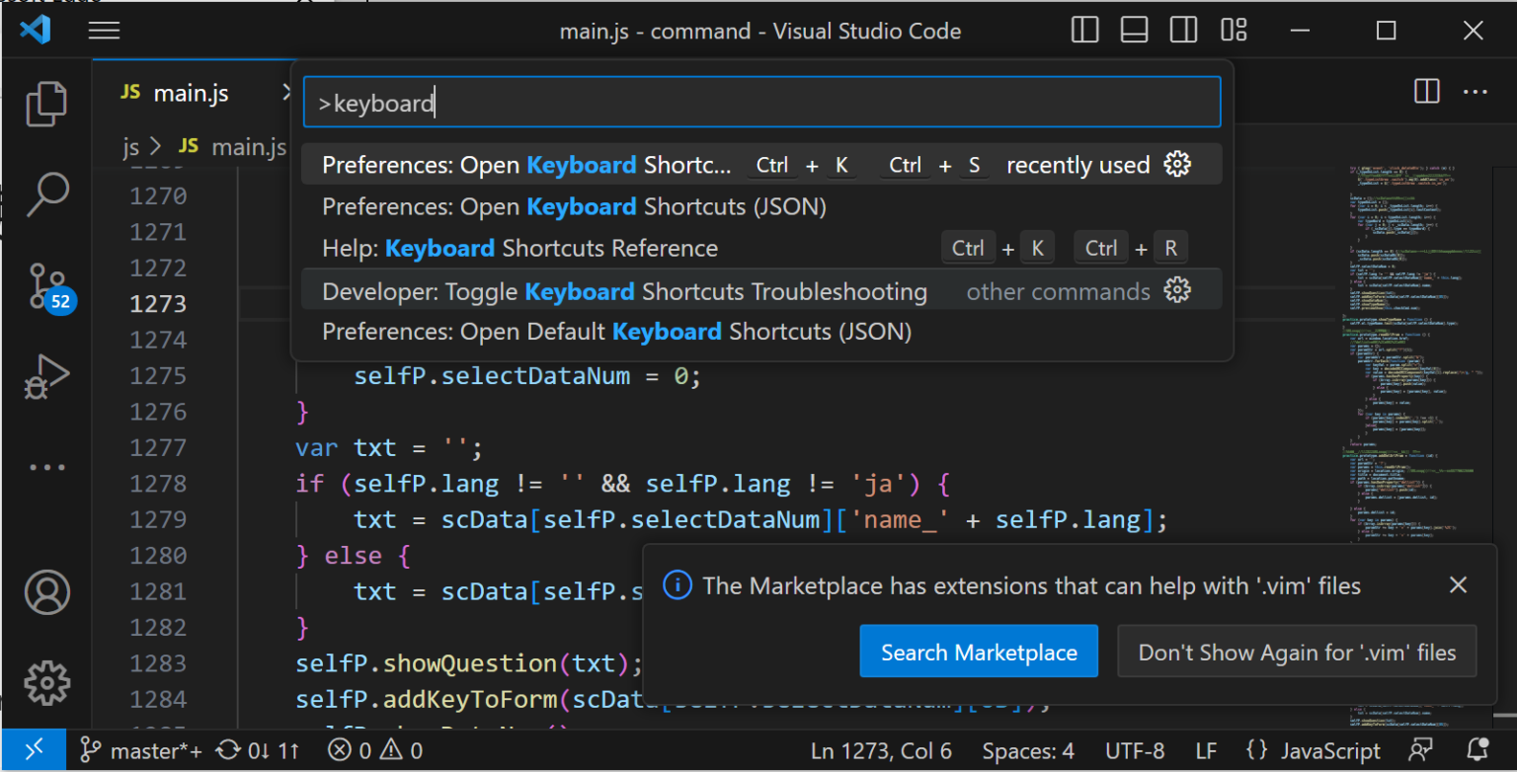Viewport: 1517px width, 772px height.
Task: Toggle the bottom panel from title bar
Action: click(x=1134, y=30)
